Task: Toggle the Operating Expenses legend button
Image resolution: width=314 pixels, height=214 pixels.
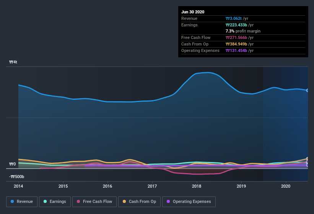Action: coord(189,202)
